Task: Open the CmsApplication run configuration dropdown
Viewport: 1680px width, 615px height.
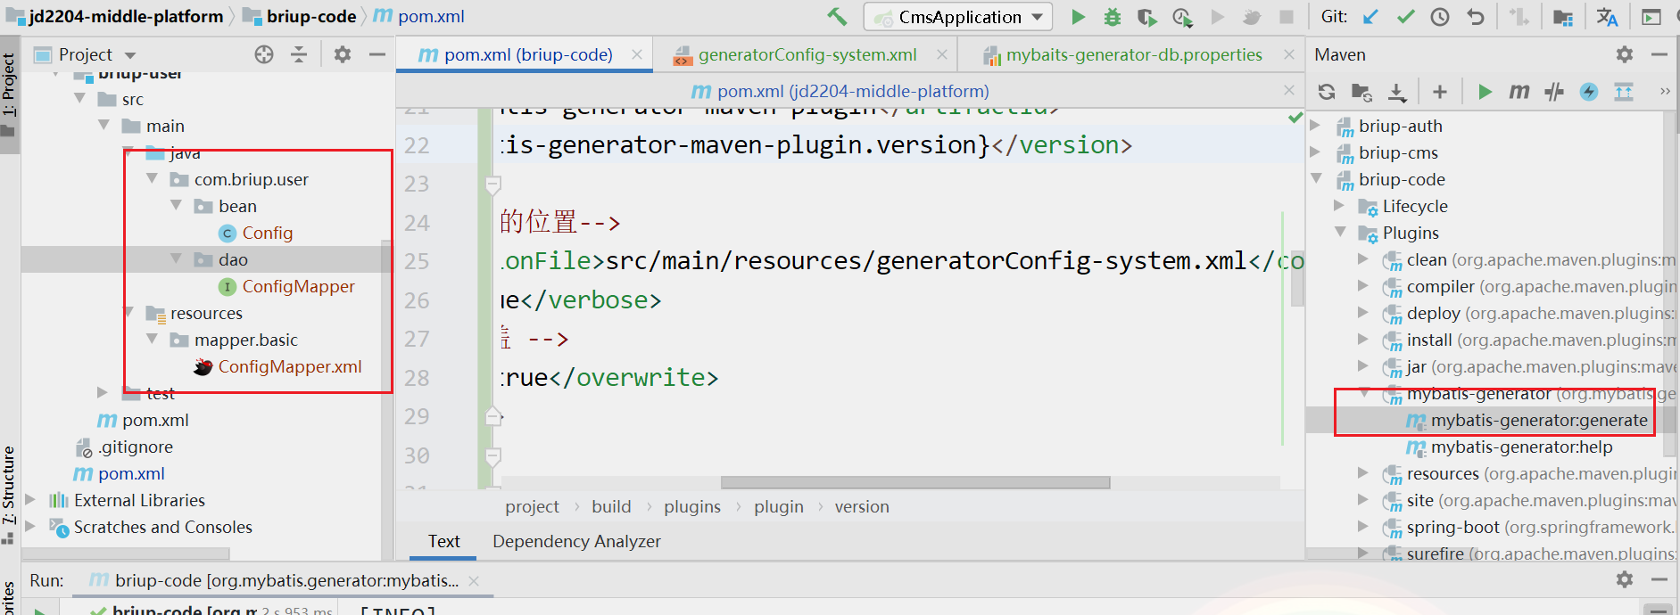Action: (958, 17)
